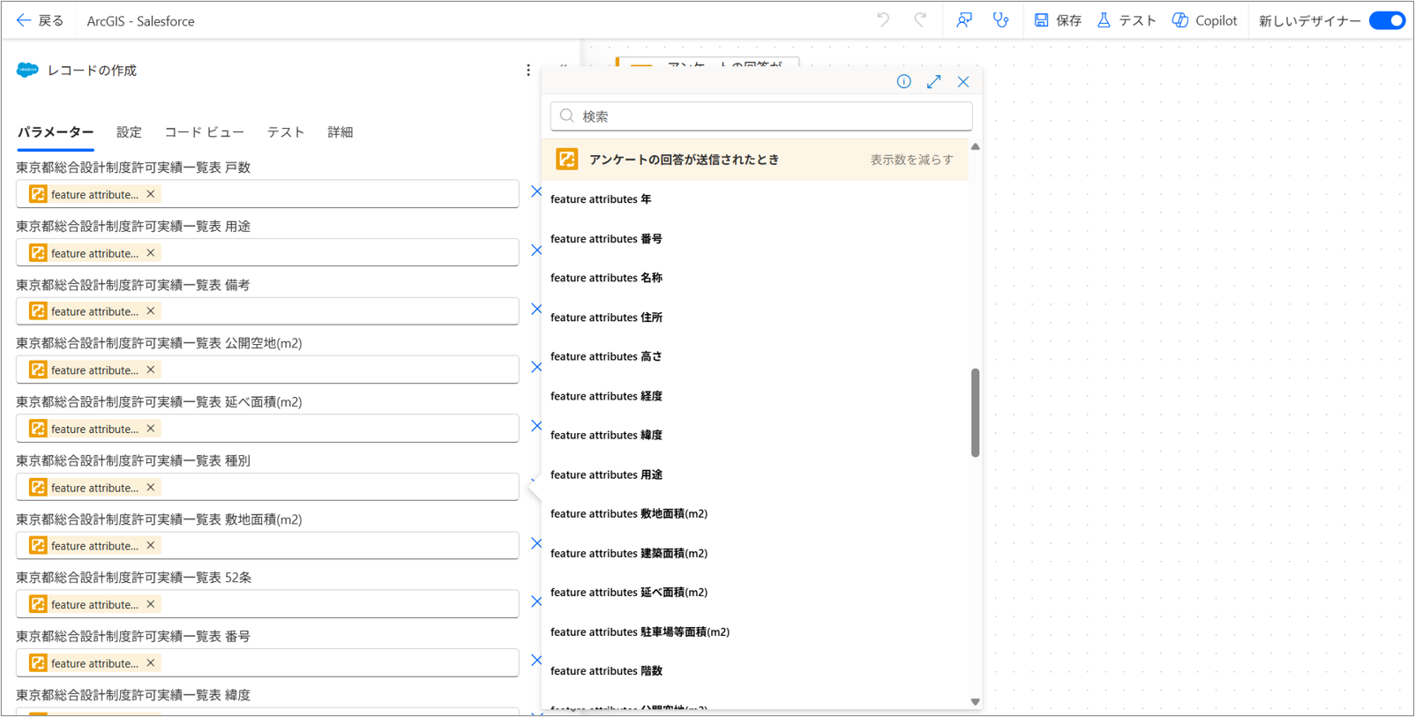Remove the token in the 戸数 field
Viewport: 1415px width, 717px height.
[x=151, y=194]
